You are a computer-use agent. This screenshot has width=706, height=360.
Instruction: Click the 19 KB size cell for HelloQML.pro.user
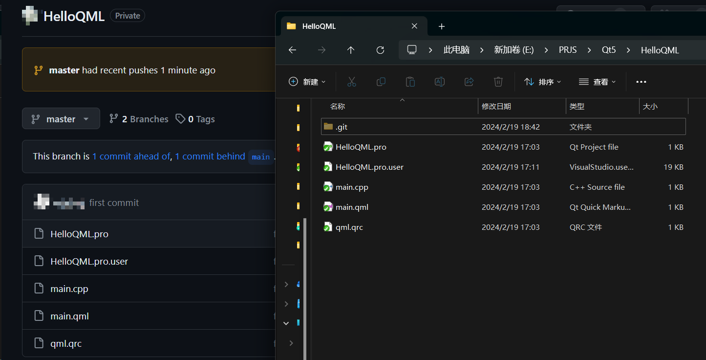[673, 167]
